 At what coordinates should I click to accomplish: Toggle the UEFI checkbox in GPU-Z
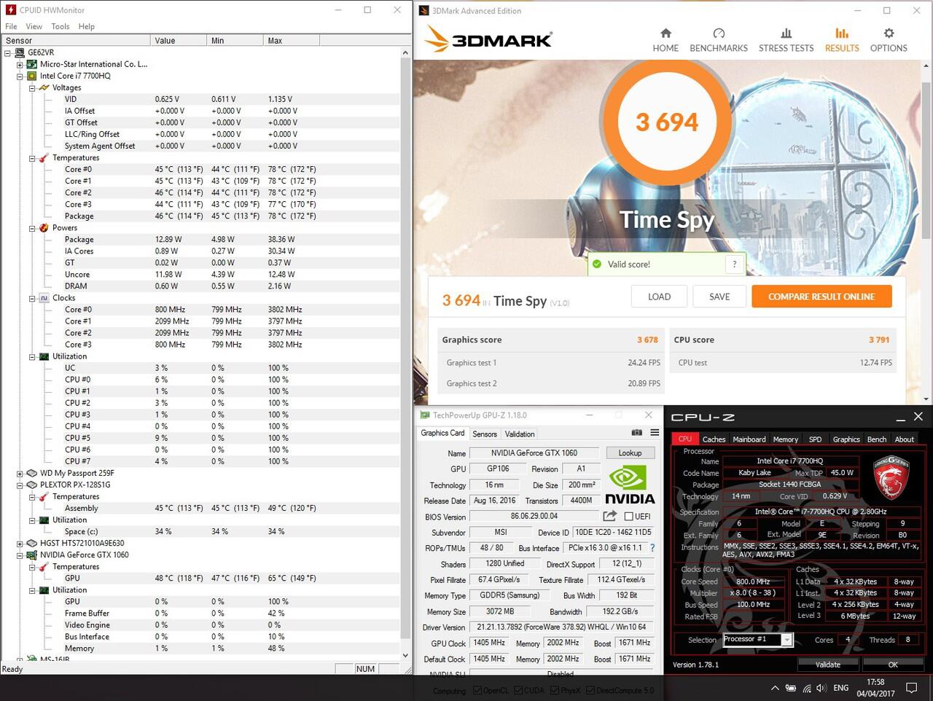[628, 517]
